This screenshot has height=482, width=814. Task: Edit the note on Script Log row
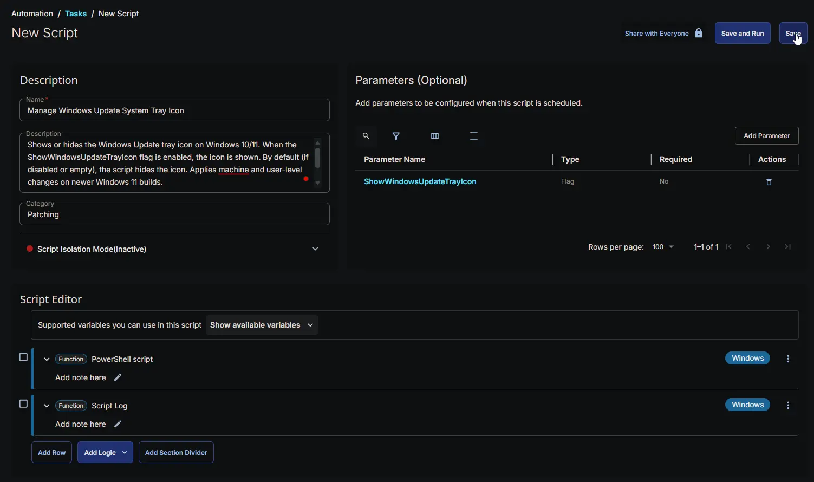[118, 424]
